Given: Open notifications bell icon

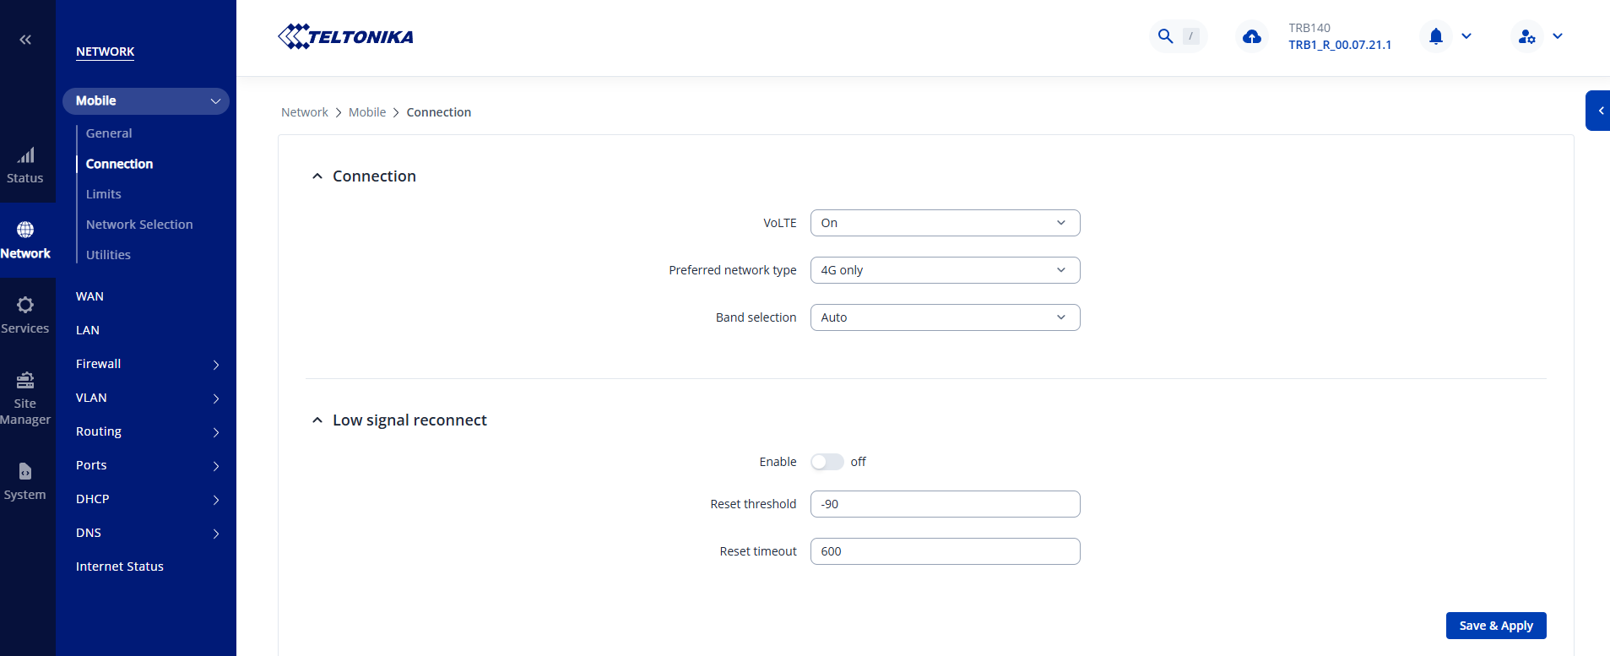Looking at the screenshot, I should [x=1435, y=36].
